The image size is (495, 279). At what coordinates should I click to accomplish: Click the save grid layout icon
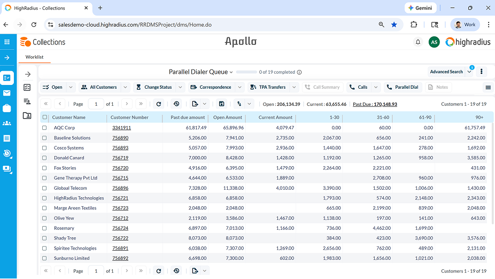point(221,104)
